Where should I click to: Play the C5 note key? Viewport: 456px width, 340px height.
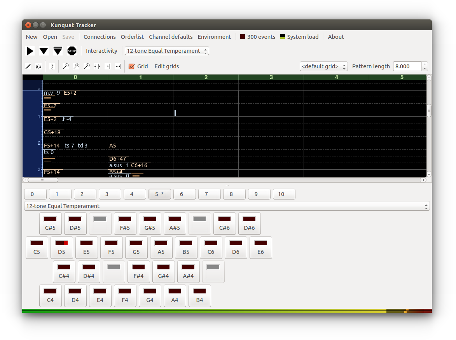tap(37, 248)
